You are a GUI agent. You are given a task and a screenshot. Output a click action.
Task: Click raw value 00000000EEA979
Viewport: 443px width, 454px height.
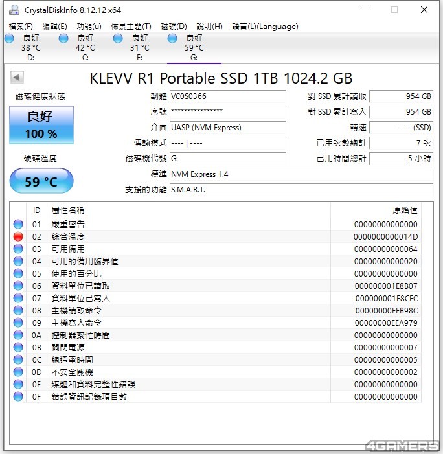386,323
